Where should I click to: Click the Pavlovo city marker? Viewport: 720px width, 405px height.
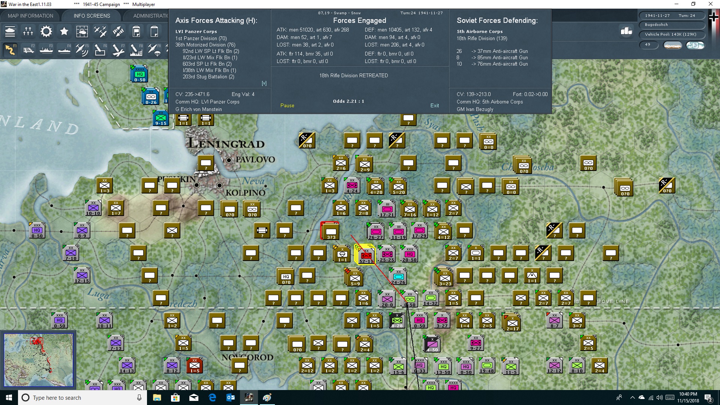point(229,160)
